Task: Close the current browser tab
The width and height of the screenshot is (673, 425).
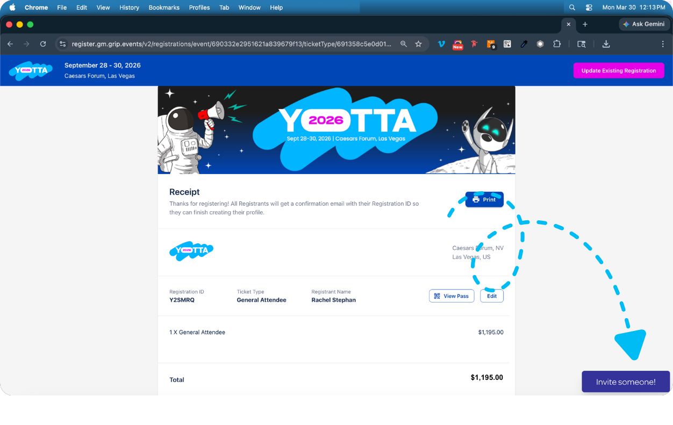Action: [x=569, y=24]
